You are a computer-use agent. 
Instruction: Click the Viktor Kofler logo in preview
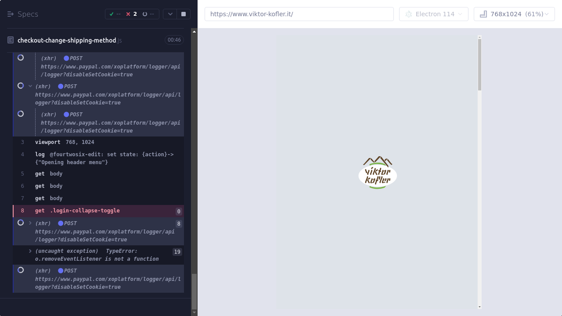coord(378,172)
